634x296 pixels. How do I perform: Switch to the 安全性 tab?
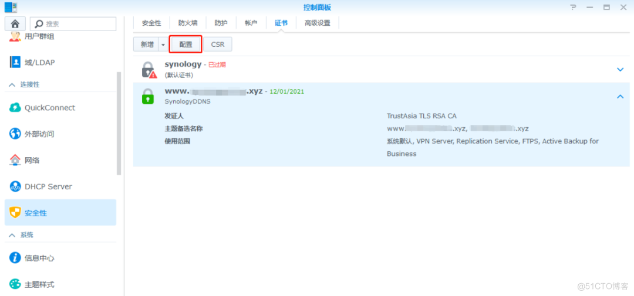pos(151,23)
